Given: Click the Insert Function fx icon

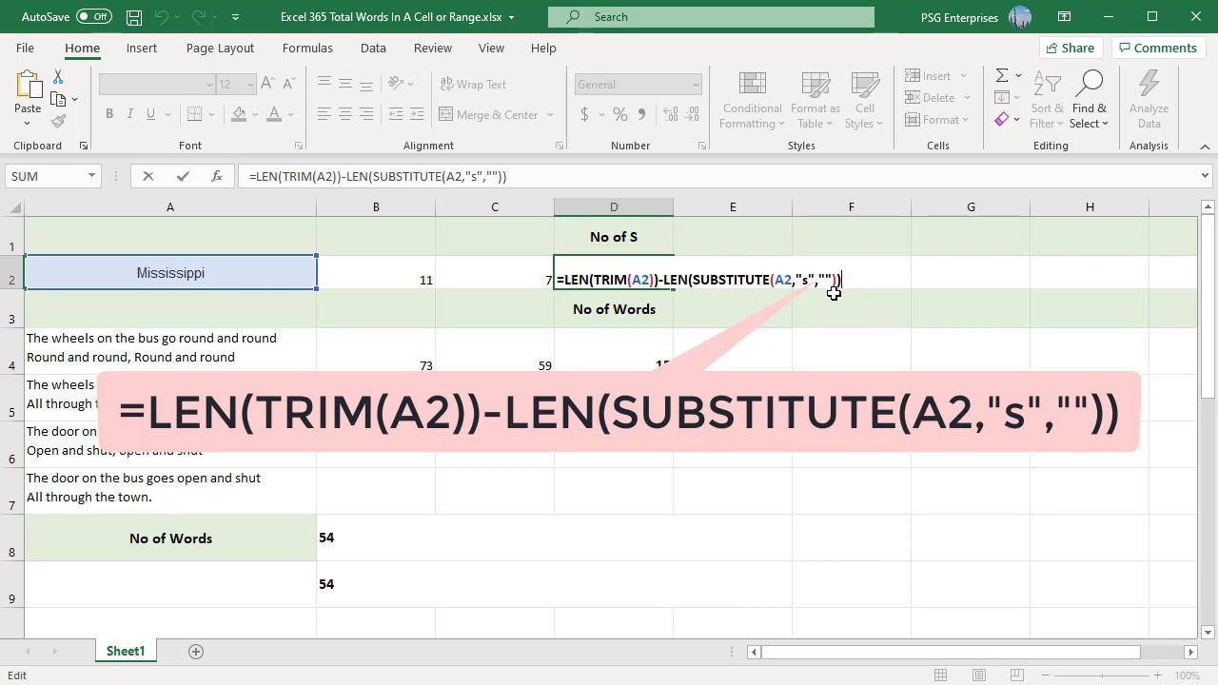Looking at the screenshot, I should 217,176.
